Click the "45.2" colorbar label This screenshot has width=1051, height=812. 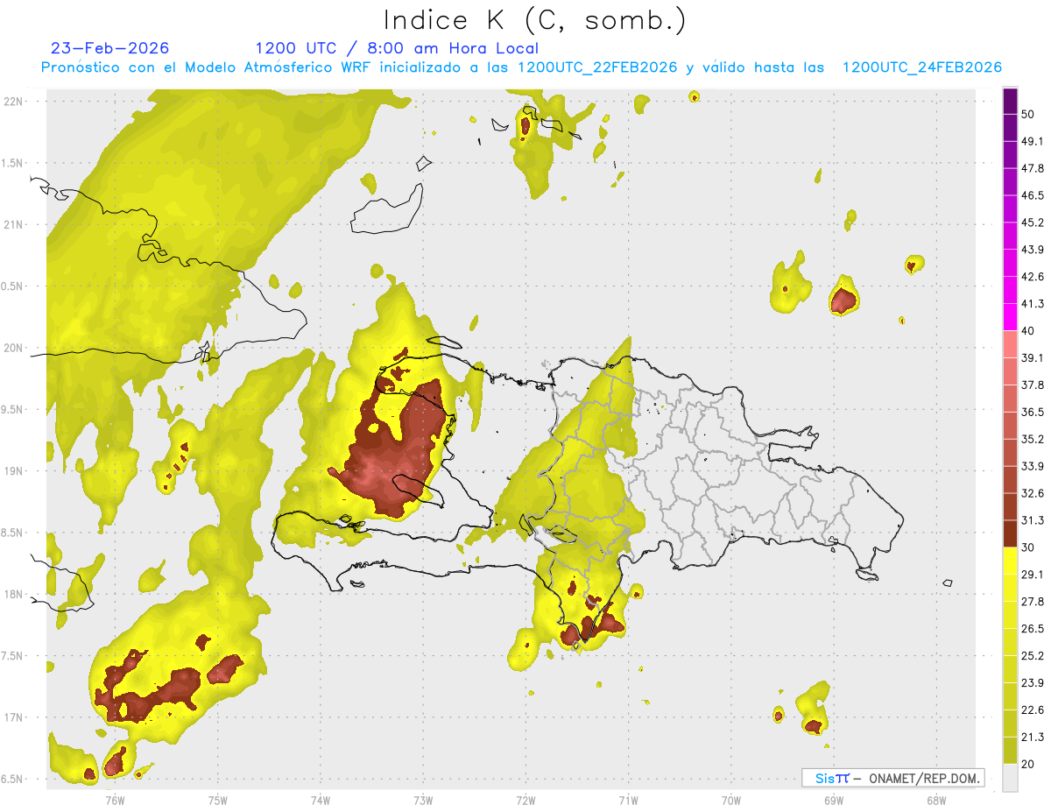click(1033, 222)
